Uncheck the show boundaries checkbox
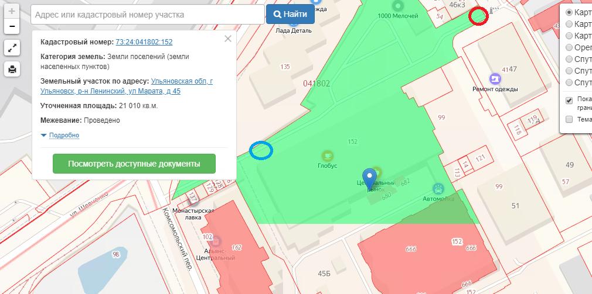 tap(569, 101)
